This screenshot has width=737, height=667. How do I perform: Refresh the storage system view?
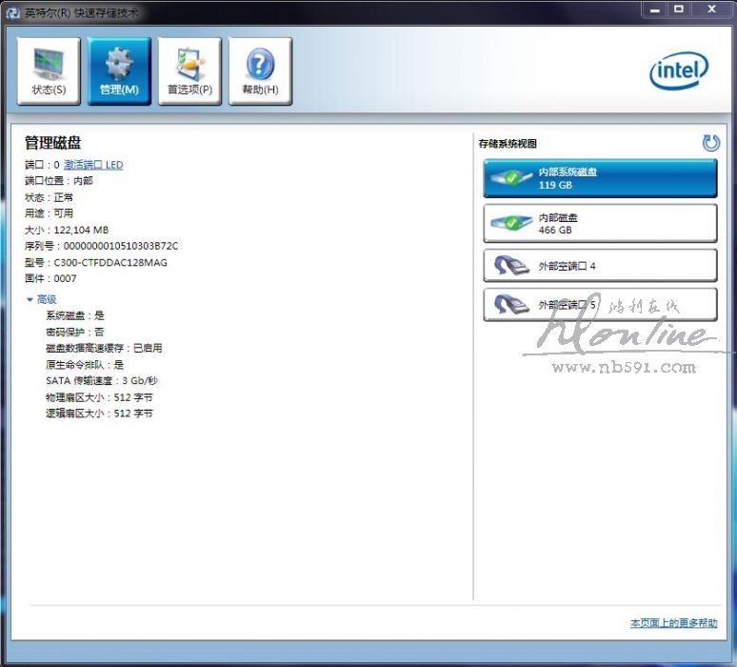(710, 143)
